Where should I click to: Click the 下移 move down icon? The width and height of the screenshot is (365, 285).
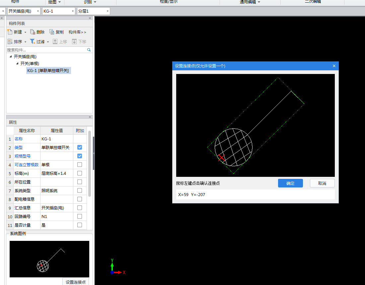[74, 41]
